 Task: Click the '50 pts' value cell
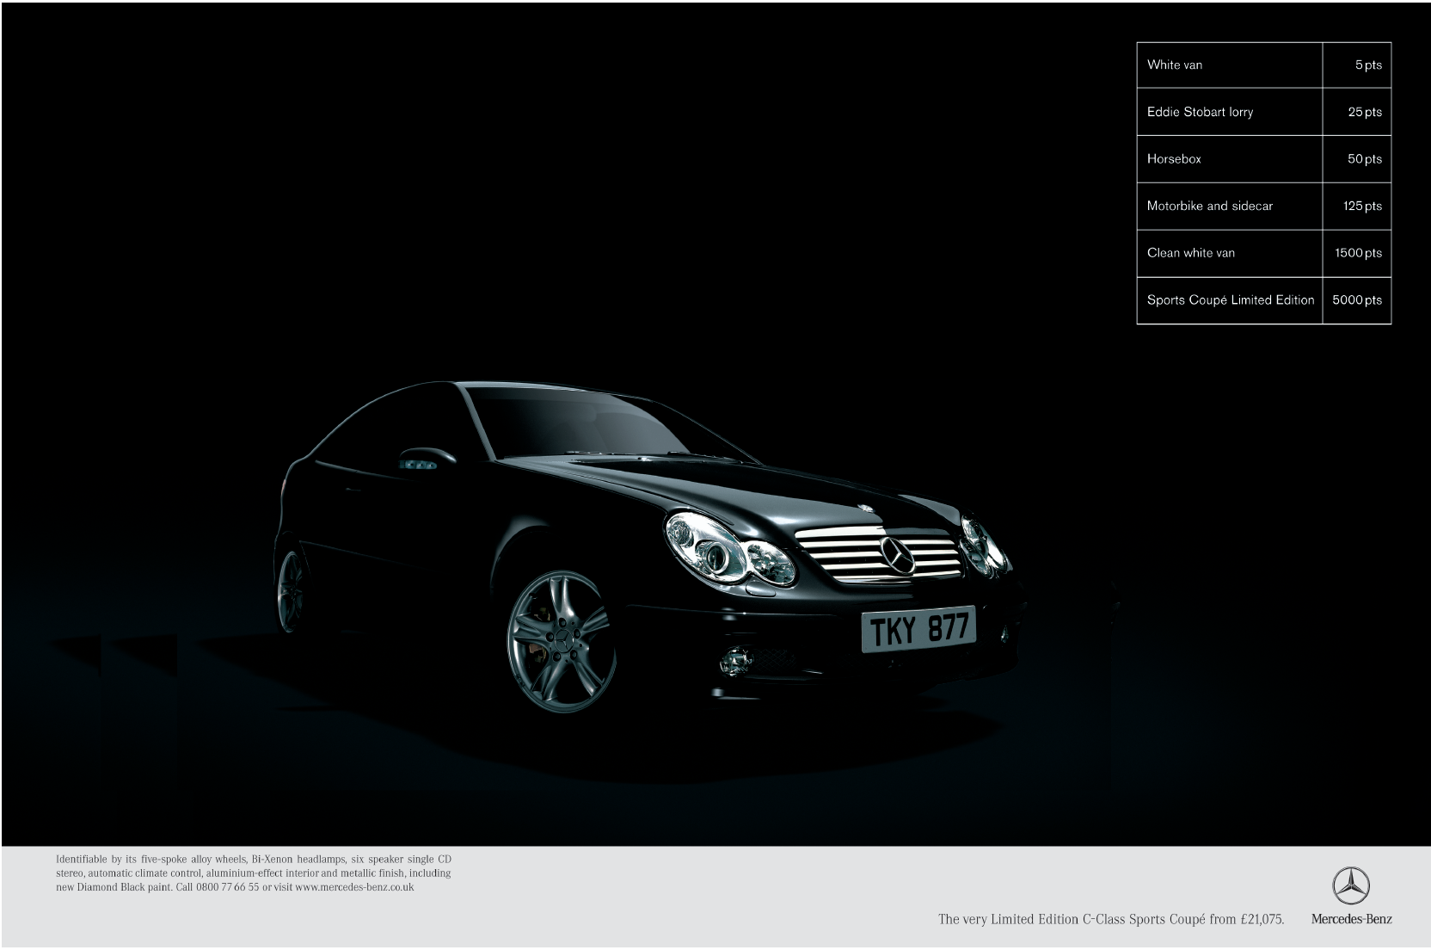pyautogui.click(x=1356, y=159)
